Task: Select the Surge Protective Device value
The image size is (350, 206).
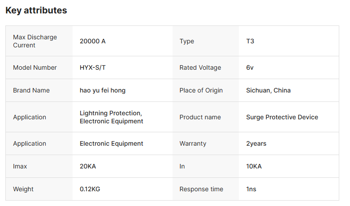Action: (282, 117)
